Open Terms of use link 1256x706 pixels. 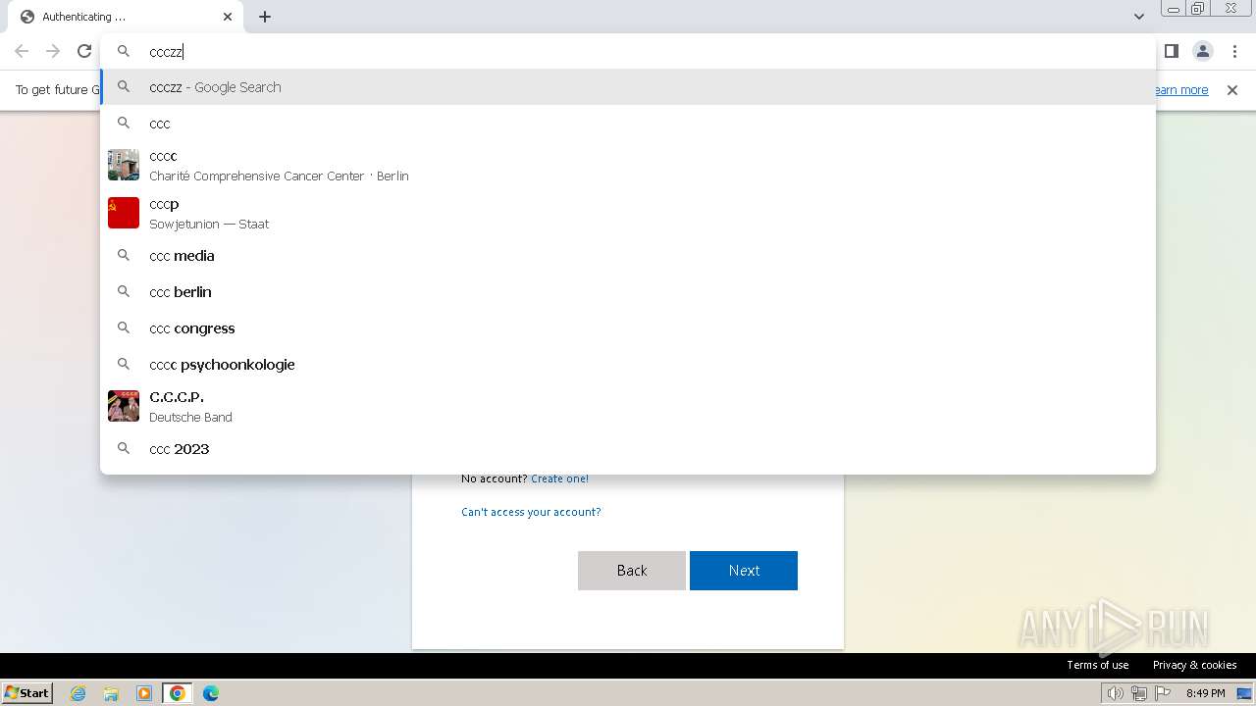point(1098,665)
